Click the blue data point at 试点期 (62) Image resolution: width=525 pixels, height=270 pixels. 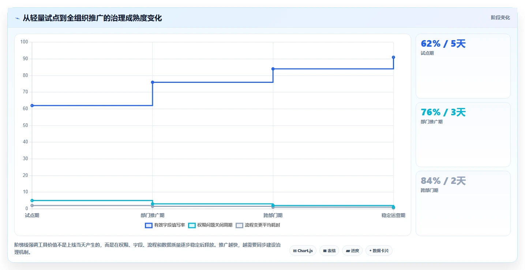pos(32,105)
